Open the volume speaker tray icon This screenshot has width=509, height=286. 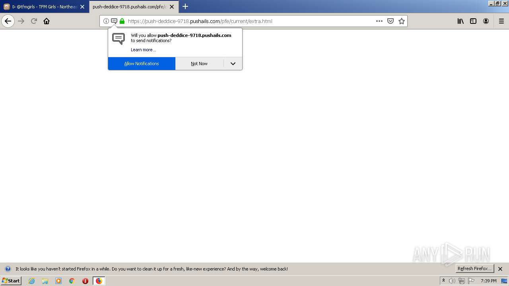point(452,281)
